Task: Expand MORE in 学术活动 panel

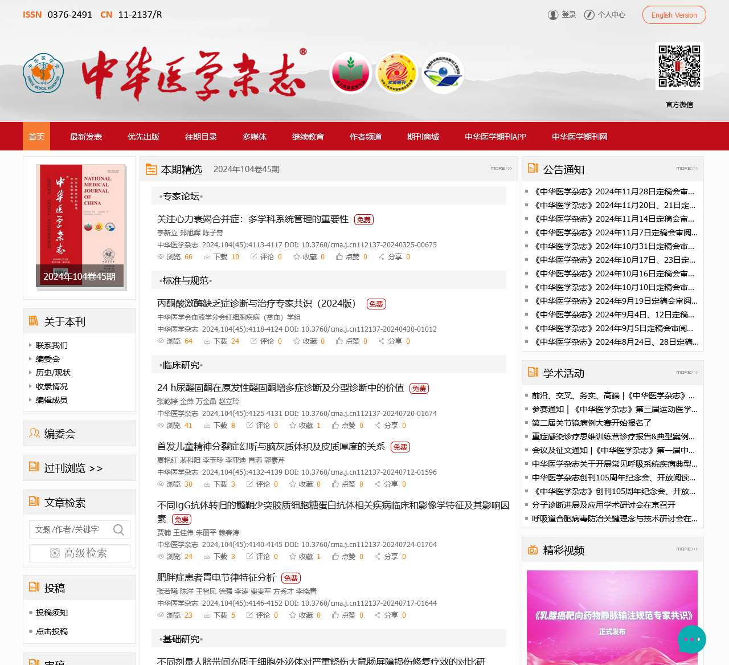Action: coord(686,373)
